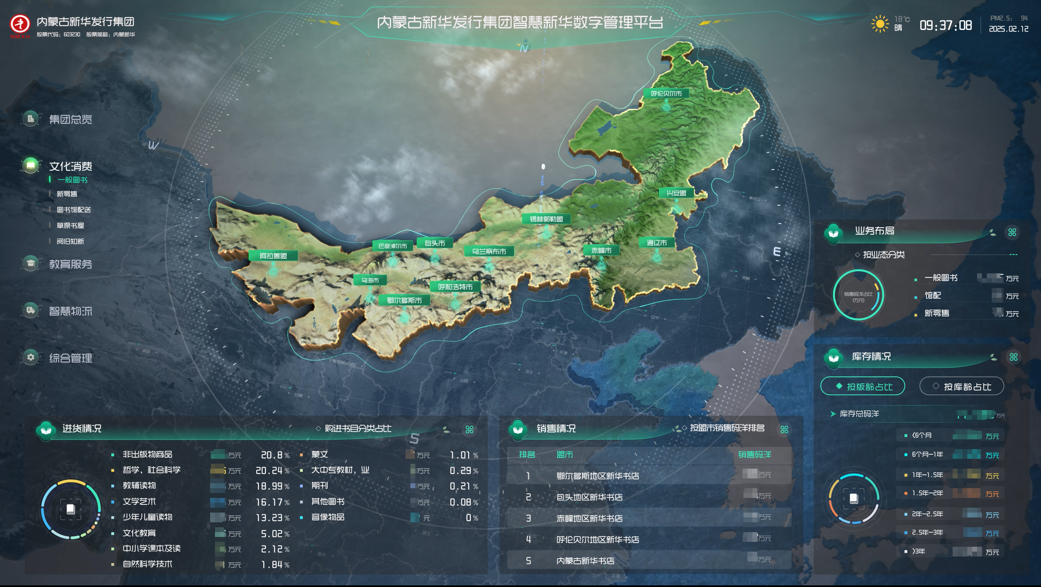
Task: Click 呼伦贝尔地区新华书店 ranking row
Action: click(649, 539)
